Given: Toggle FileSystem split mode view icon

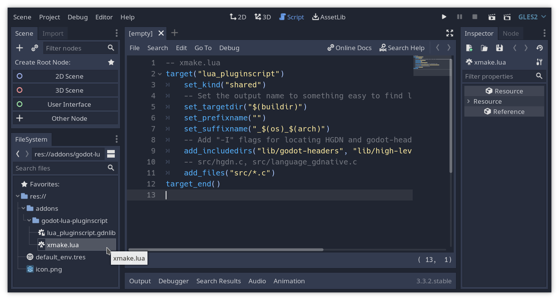Looking at the screenshot, I should 111,154.
